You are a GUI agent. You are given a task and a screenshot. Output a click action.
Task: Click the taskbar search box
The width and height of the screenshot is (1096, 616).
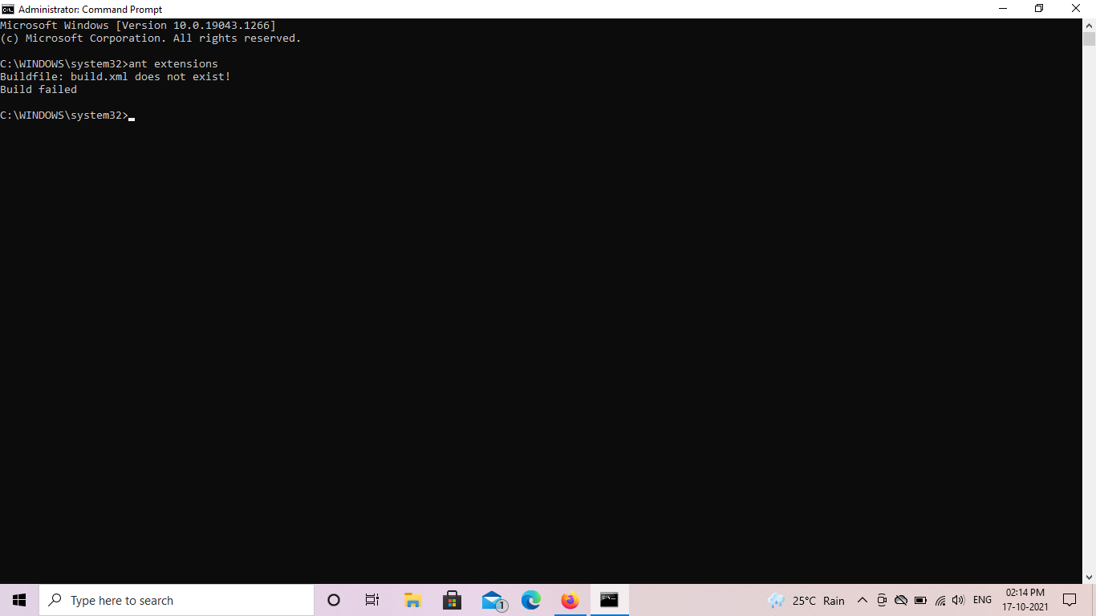coord(177,600)
